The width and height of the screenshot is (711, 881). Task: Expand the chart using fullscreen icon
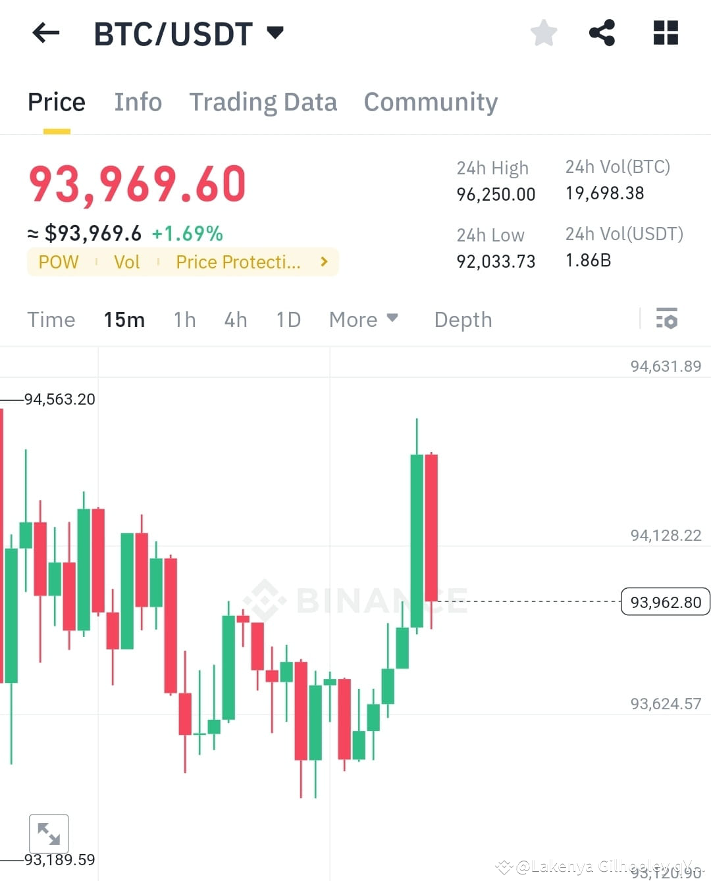point(49,834)
